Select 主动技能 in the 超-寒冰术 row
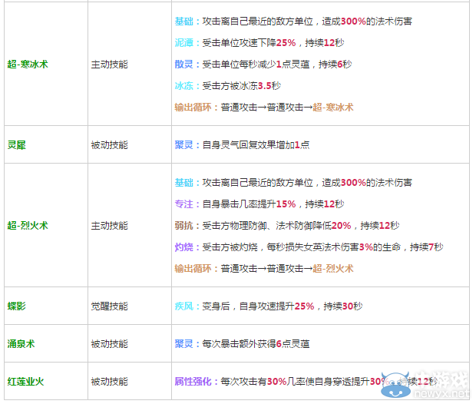The height and width of the screenshot is (404, 476). click(x=110, y=65)
